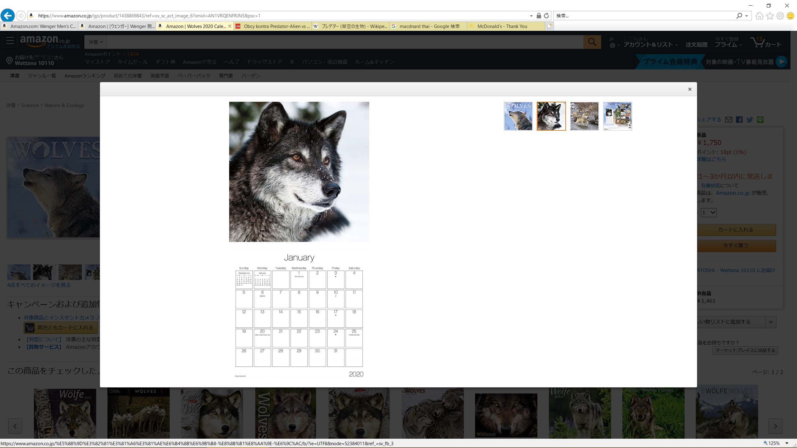Share on Twitter icon
Screen dimensions: 797x448
click(750, 119)
